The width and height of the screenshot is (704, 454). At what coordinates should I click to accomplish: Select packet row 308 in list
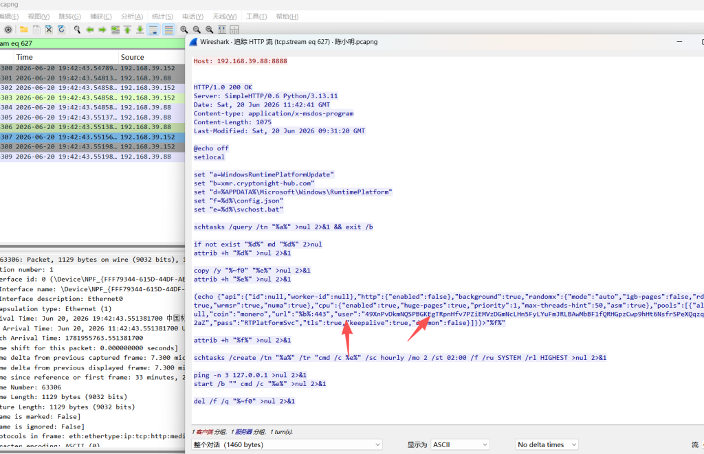(92, 147)
